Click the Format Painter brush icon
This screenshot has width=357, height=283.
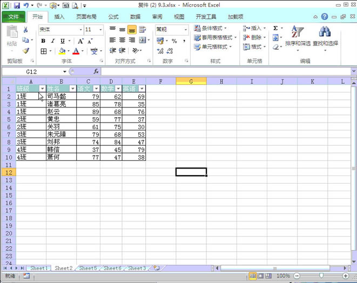pos(26,51)
